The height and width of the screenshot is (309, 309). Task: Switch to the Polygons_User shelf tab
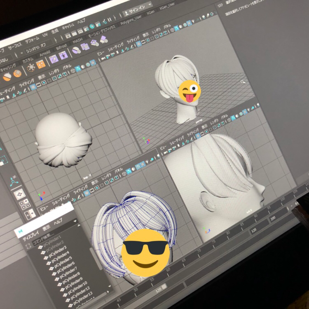131,20
